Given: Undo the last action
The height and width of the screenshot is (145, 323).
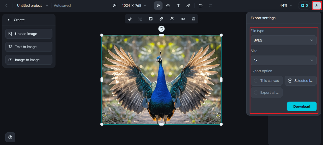Looking at the screenshot, I should point(201,6).
